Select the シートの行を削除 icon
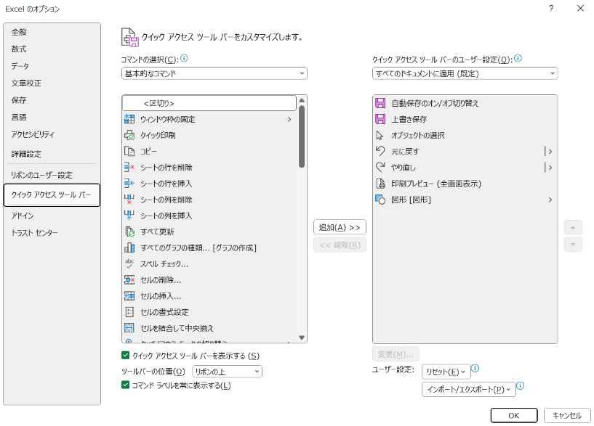594x426 pixels. (129, 168)
